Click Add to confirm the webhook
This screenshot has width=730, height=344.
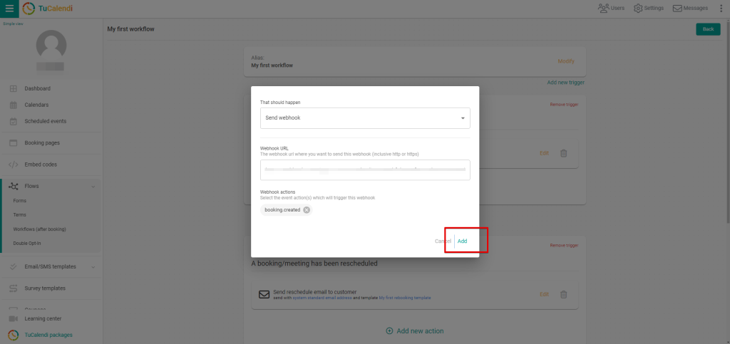[463, 241]
